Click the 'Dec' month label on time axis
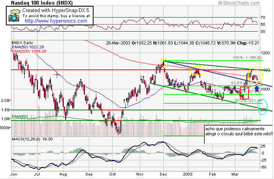Screen dimensions: 274x179 (164, 174)
